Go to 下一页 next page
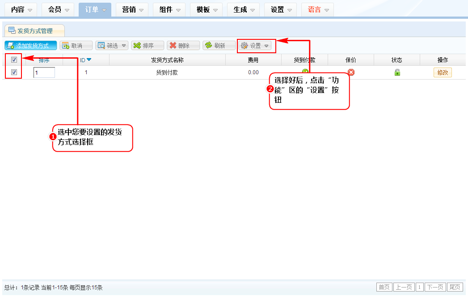 click(435, 287)
